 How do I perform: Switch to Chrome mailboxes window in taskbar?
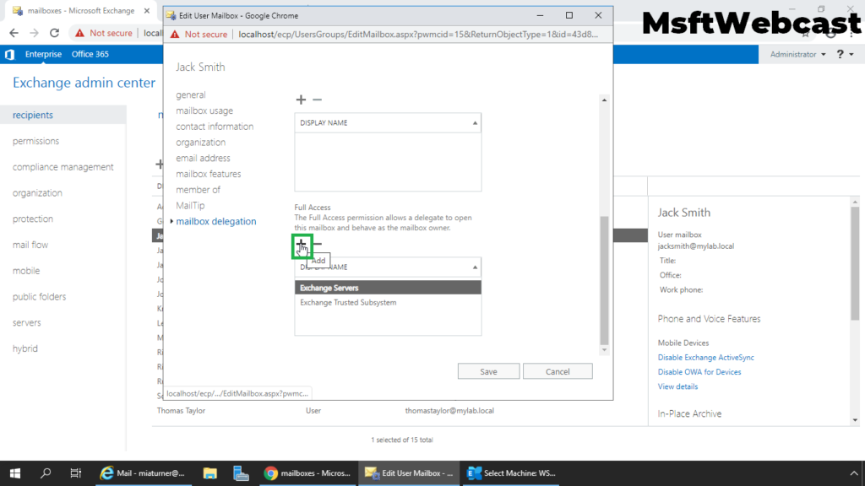coord(307,473)
